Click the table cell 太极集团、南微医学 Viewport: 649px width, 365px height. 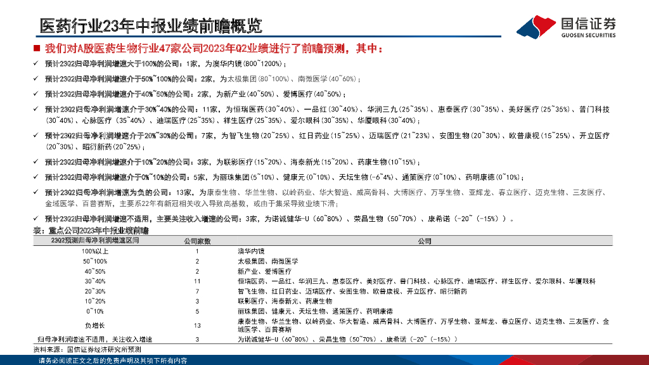(268, 262)
